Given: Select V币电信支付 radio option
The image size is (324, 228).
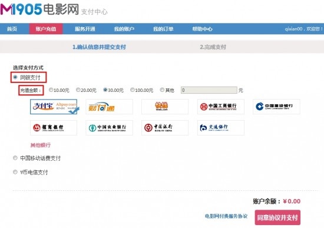Looking at the screenshot, I should point(15,172).
